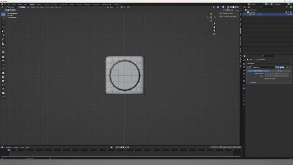Image resolution: width=293 pixels, height=165 pixels.
Task: Switch to the Modeling workspace tab
Action: [39, 4]
